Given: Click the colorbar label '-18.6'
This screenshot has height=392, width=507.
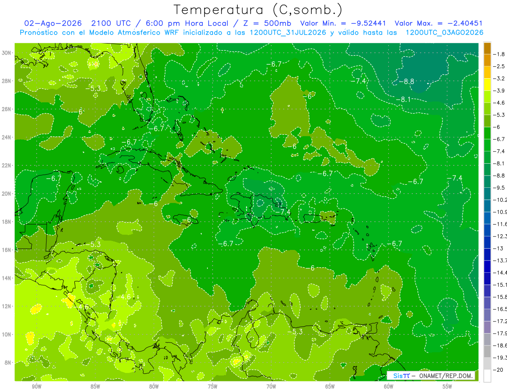Looking at the screenshot, I should 501,345.
